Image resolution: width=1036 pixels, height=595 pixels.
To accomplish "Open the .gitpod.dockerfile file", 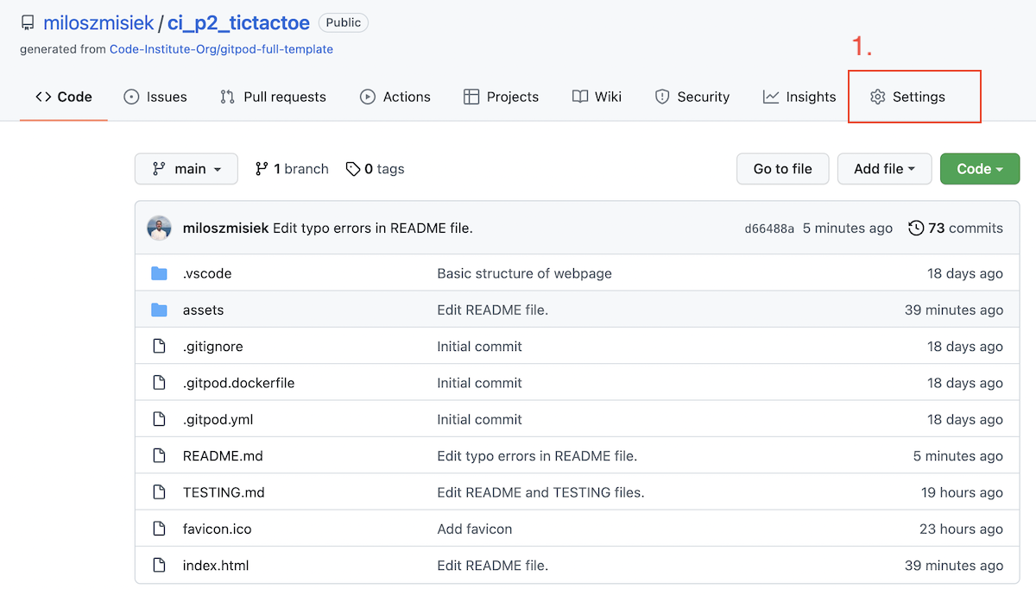I will tap(238, 383).
